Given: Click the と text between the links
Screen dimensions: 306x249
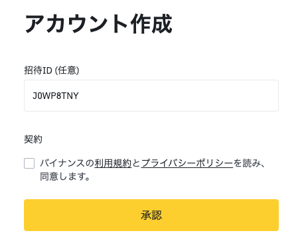Looking at the screenshot, I should click(x=136, y=163).
